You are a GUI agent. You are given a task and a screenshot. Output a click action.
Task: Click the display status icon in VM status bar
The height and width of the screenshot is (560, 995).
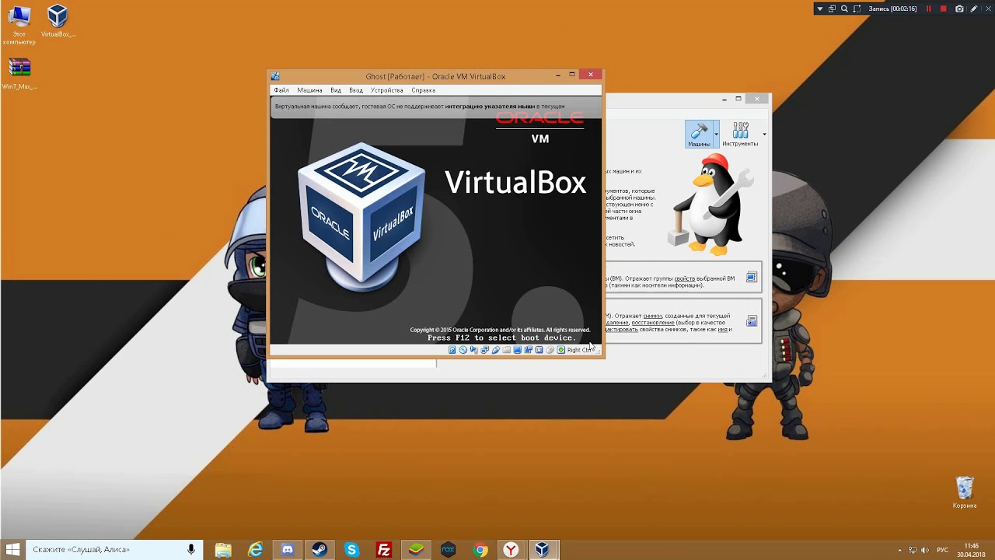tap(517, 350)
